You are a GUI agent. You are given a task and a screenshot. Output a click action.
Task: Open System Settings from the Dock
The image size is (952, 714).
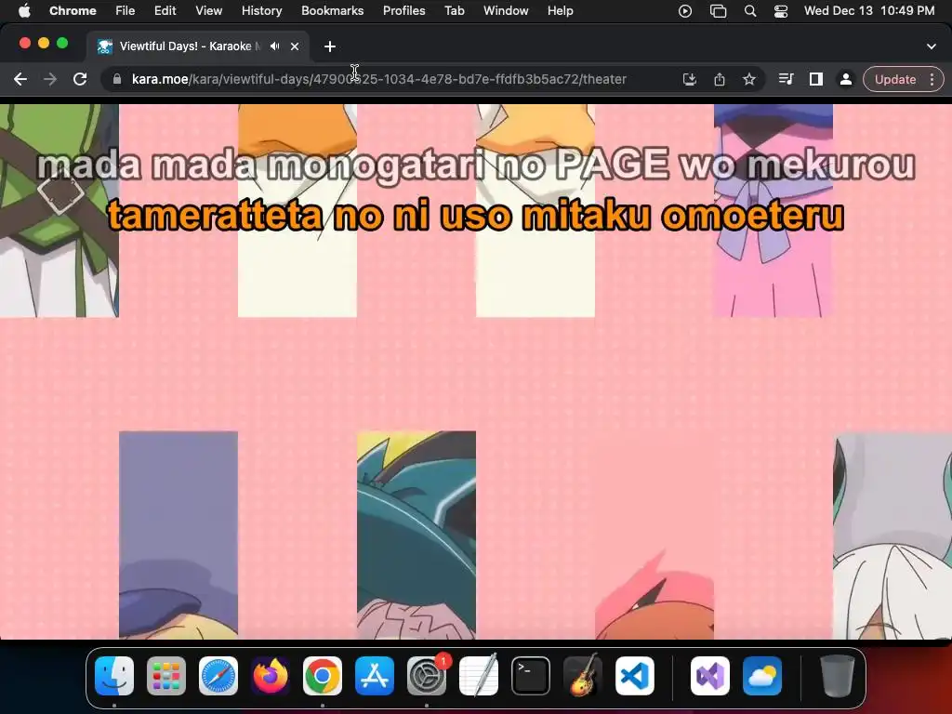click(x=427, y=676)
